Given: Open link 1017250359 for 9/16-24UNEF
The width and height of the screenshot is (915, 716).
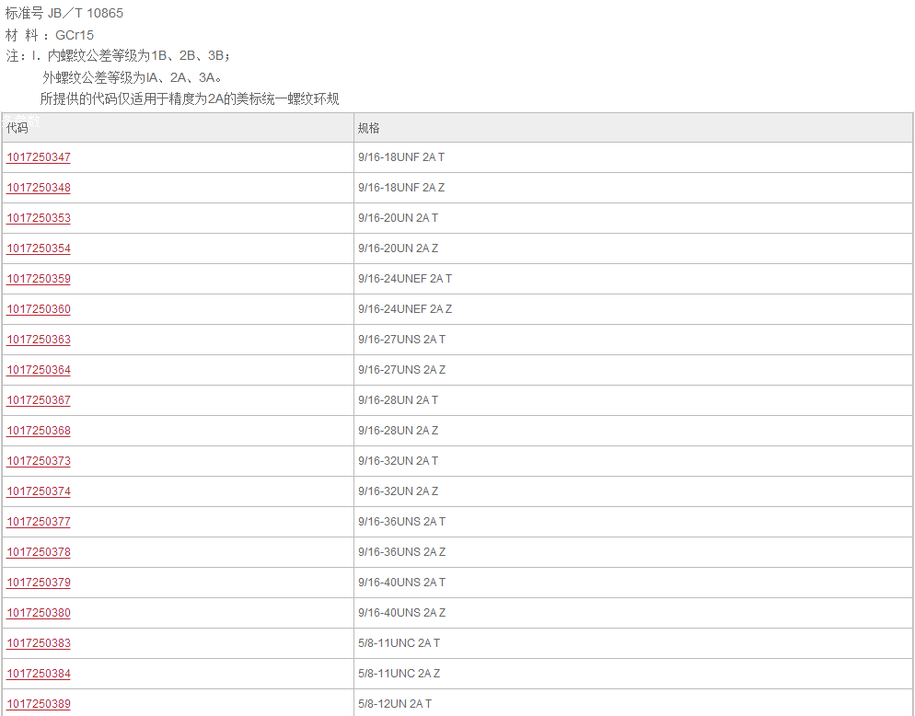Looking at the screenshot, I should [39, 279].
